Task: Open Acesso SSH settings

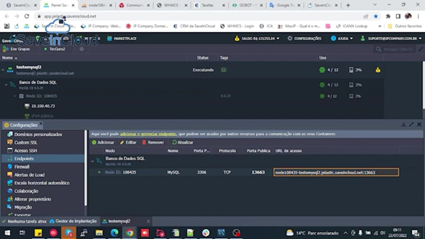Action: click(x=26, y=150)
